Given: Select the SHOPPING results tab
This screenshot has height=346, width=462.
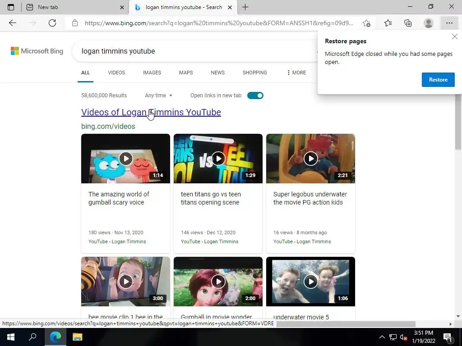Looking at the screenshot, I should tap(254, 73).
